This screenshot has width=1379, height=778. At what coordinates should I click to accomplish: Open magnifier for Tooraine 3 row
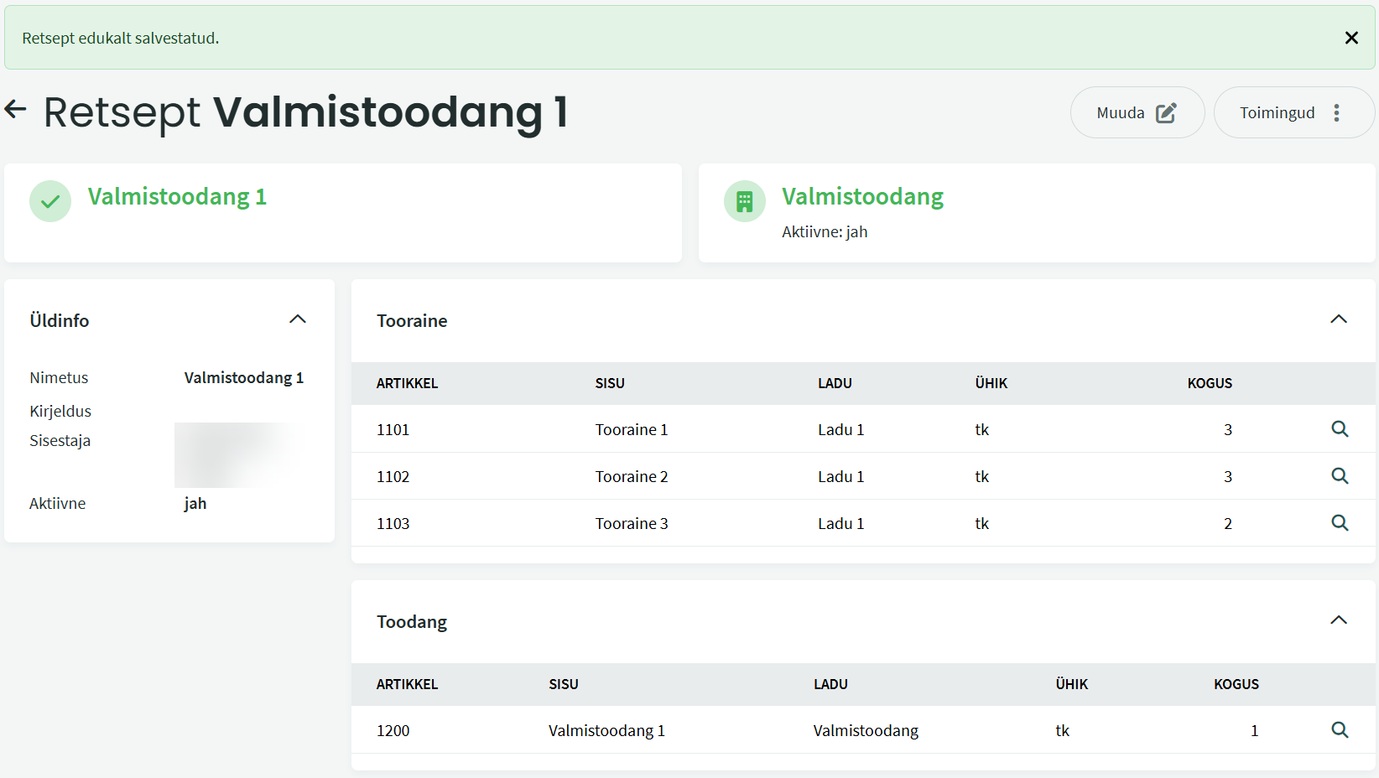coord(1340,523)
